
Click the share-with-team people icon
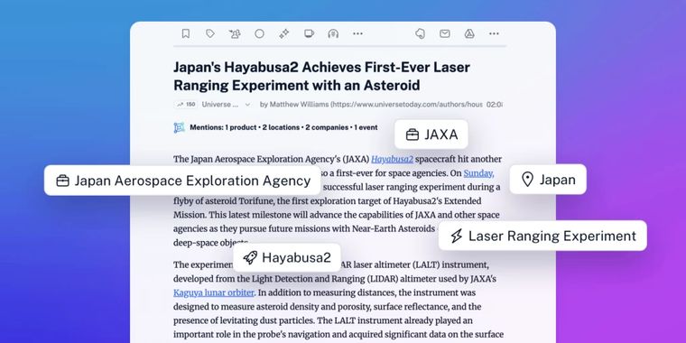click(235, 33)
